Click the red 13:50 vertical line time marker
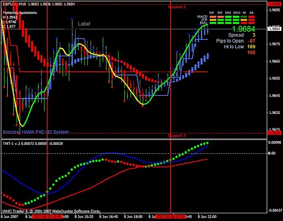The image size is (283, 221). [47, 216]
